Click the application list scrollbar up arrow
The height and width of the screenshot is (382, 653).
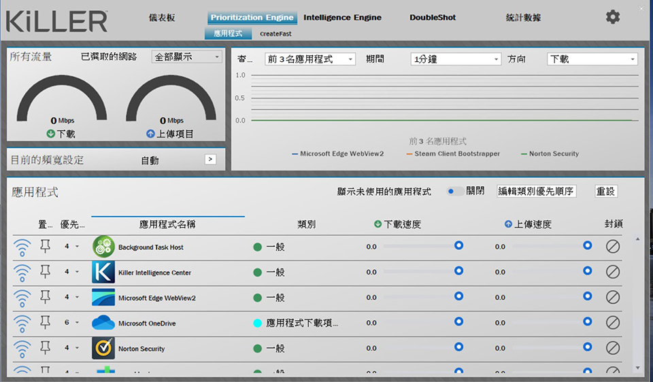(x=637, y=239)
